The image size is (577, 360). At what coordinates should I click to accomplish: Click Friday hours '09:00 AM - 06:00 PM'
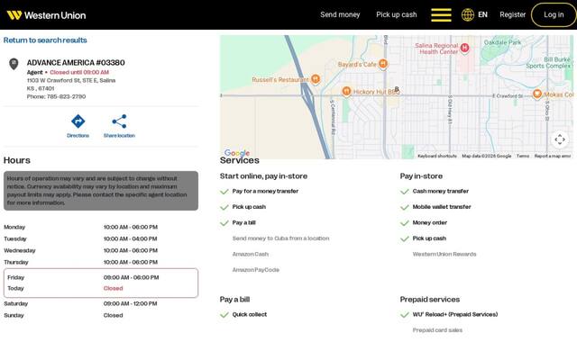(x=131, y=277)
